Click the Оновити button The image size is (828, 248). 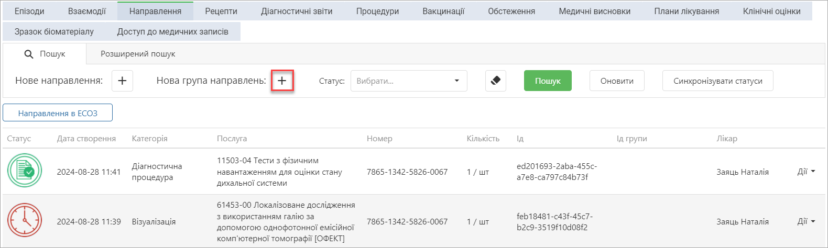617,81
